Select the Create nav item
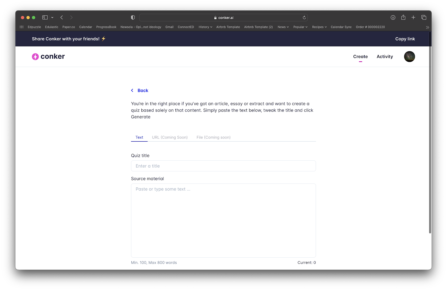 click(x=360, y=57)
